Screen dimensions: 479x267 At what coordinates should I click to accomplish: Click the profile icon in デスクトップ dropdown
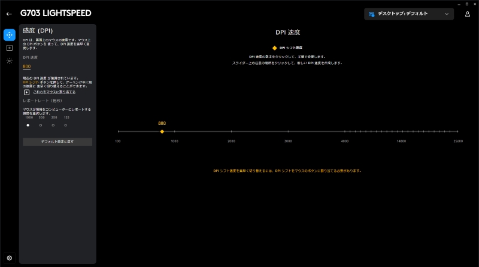pyautogui.click(x=371, y=14)
